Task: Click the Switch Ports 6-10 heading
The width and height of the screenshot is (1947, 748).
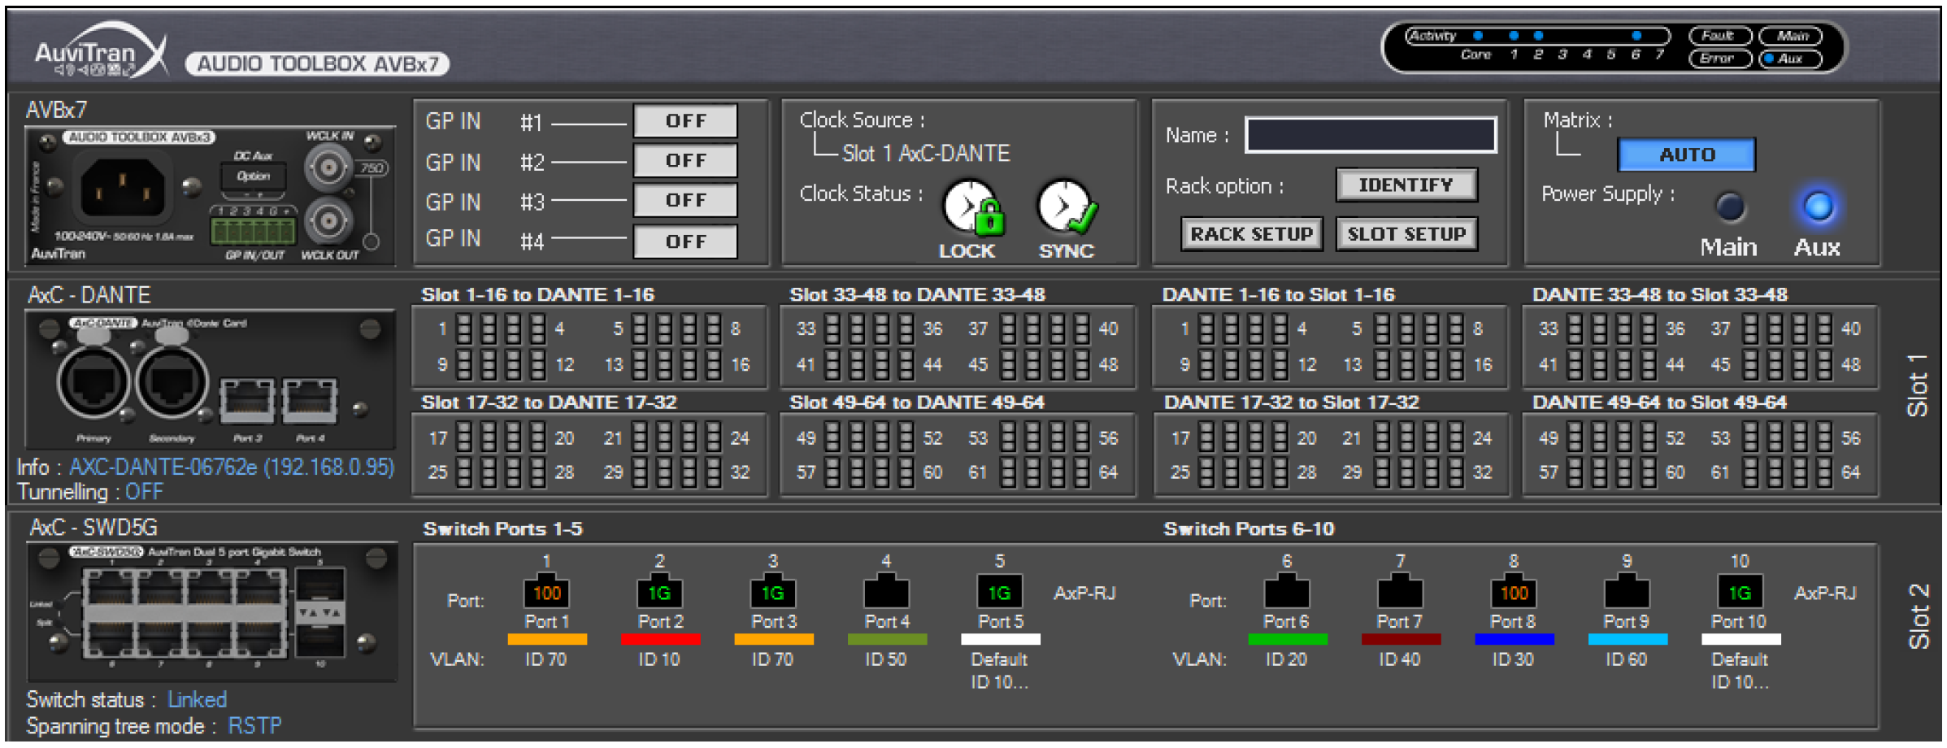Action: 1249,528
